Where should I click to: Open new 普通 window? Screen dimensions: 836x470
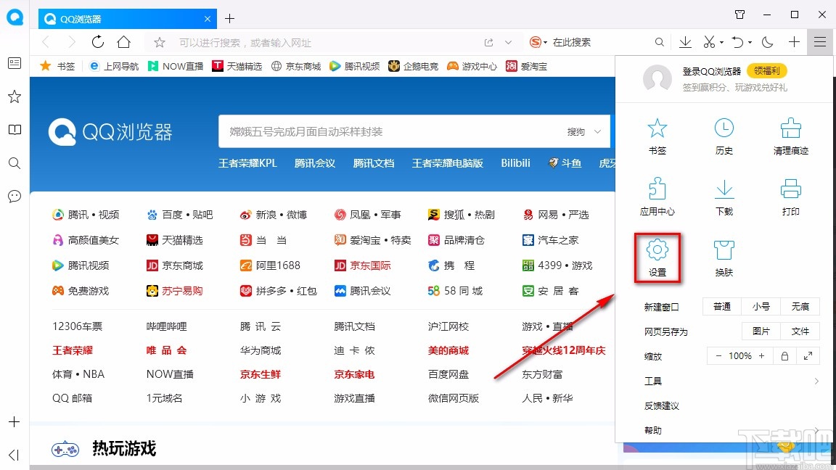(722, 307)
